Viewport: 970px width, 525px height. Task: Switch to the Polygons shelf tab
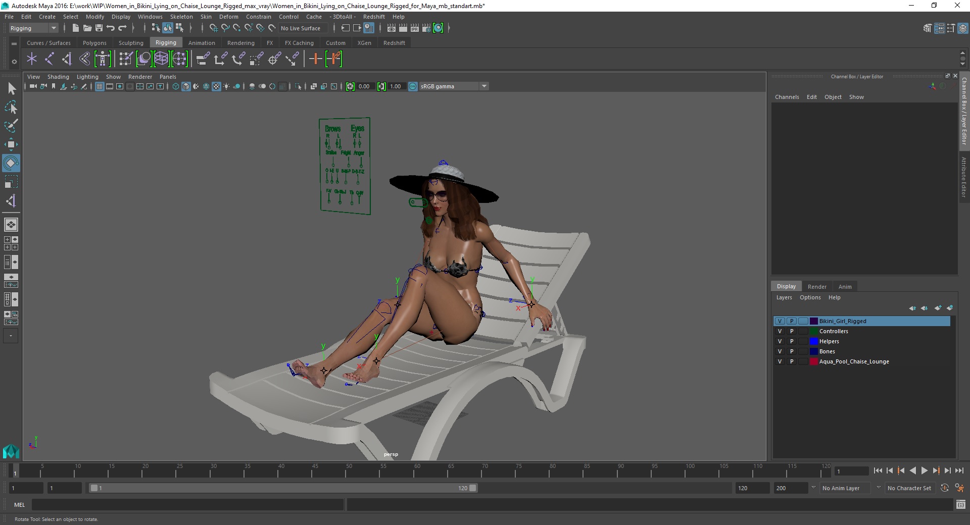[x=94, y=43]
